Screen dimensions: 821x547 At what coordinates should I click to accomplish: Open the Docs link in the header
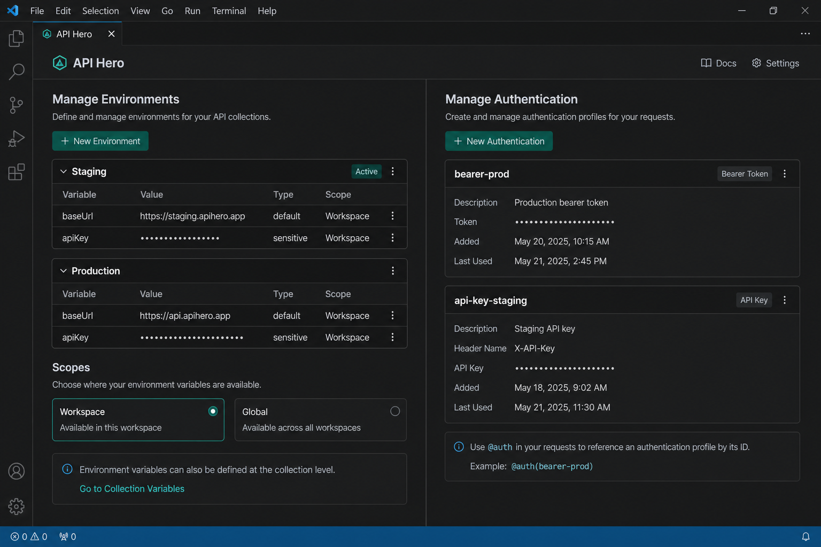(718, 63)
